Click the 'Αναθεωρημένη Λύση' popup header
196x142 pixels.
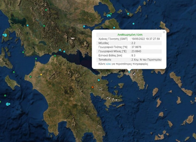pos(129,34)
